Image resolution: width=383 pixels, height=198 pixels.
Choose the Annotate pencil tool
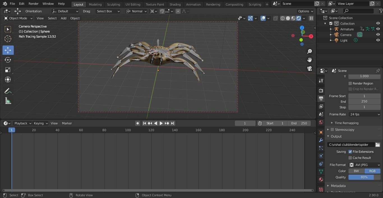point(8,91)
